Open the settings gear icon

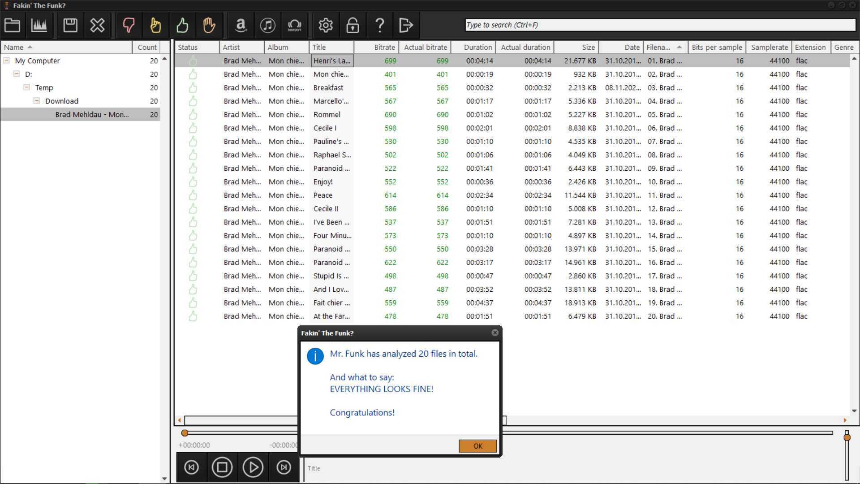tap(326, 25)
